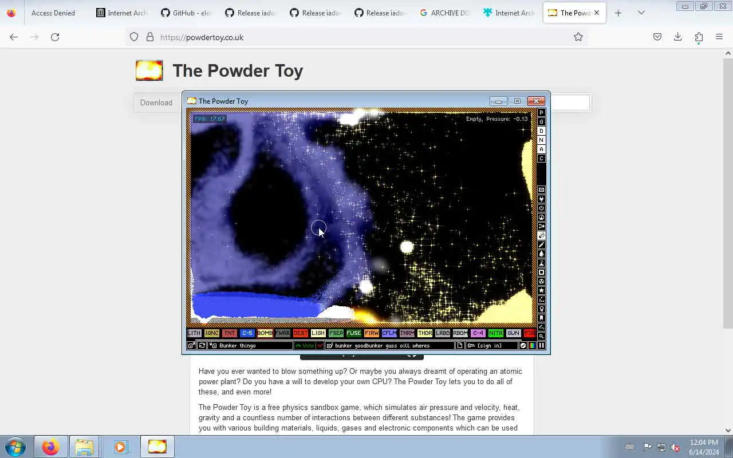Screen dimensions: 733x458
Task: Open the Walls category in Powder Toy
Action: click(541, 189)
